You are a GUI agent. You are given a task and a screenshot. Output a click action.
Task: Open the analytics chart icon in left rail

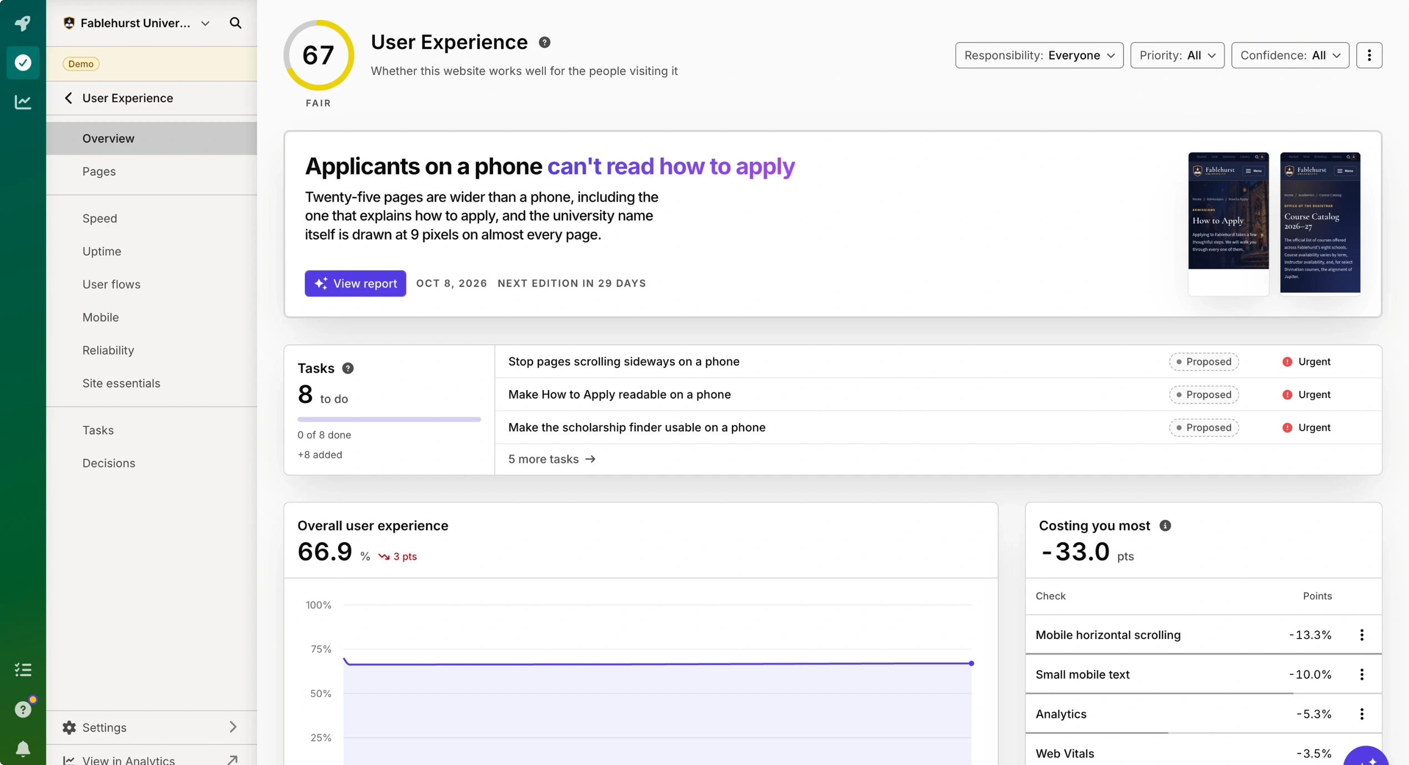click(x=23, y=102)
